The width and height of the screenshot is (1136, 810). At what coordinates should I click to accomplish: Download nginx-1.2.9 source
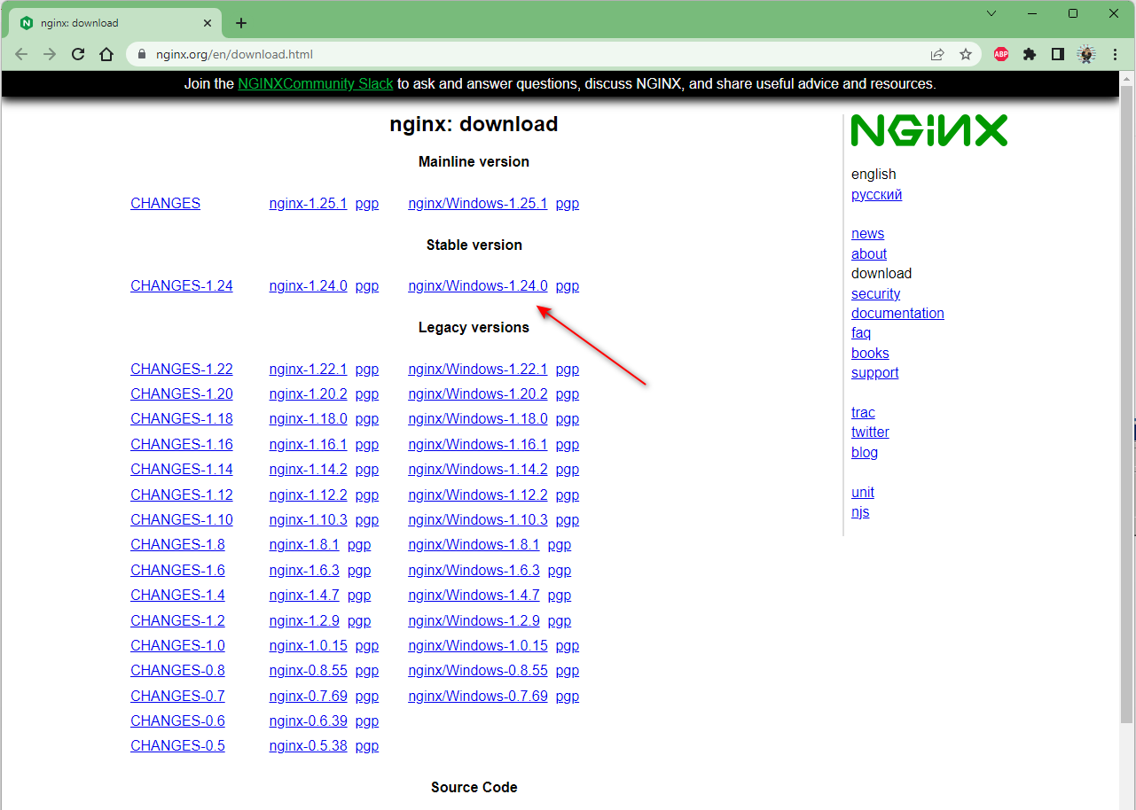(304, 620)
